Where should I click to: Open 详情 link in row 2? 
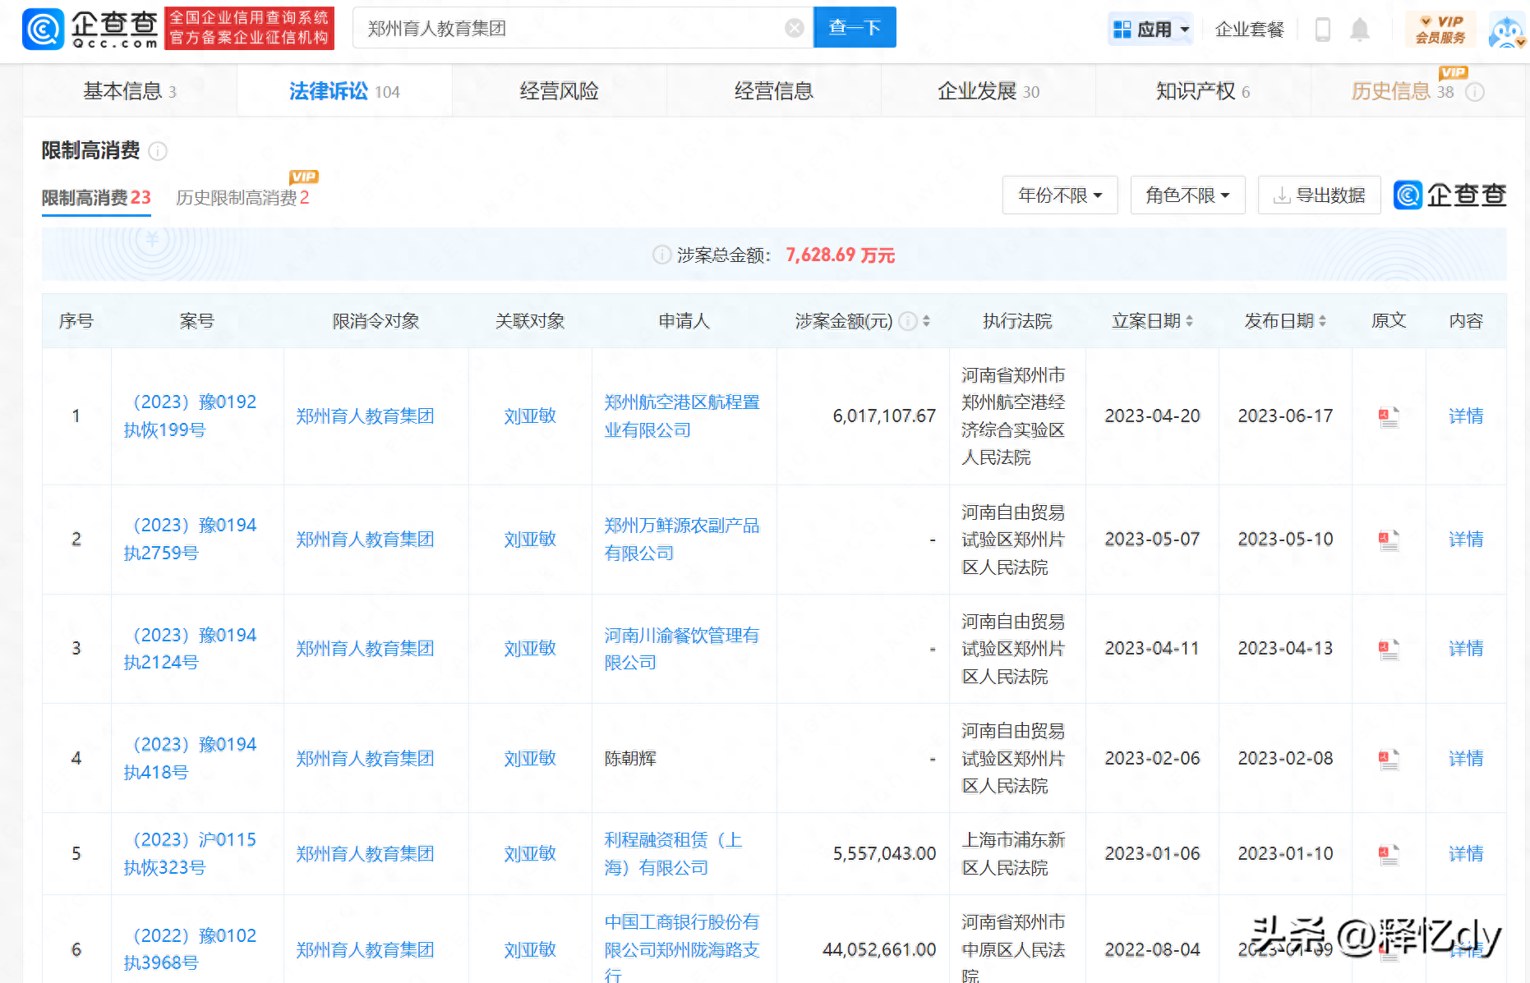coord(1466,539)
